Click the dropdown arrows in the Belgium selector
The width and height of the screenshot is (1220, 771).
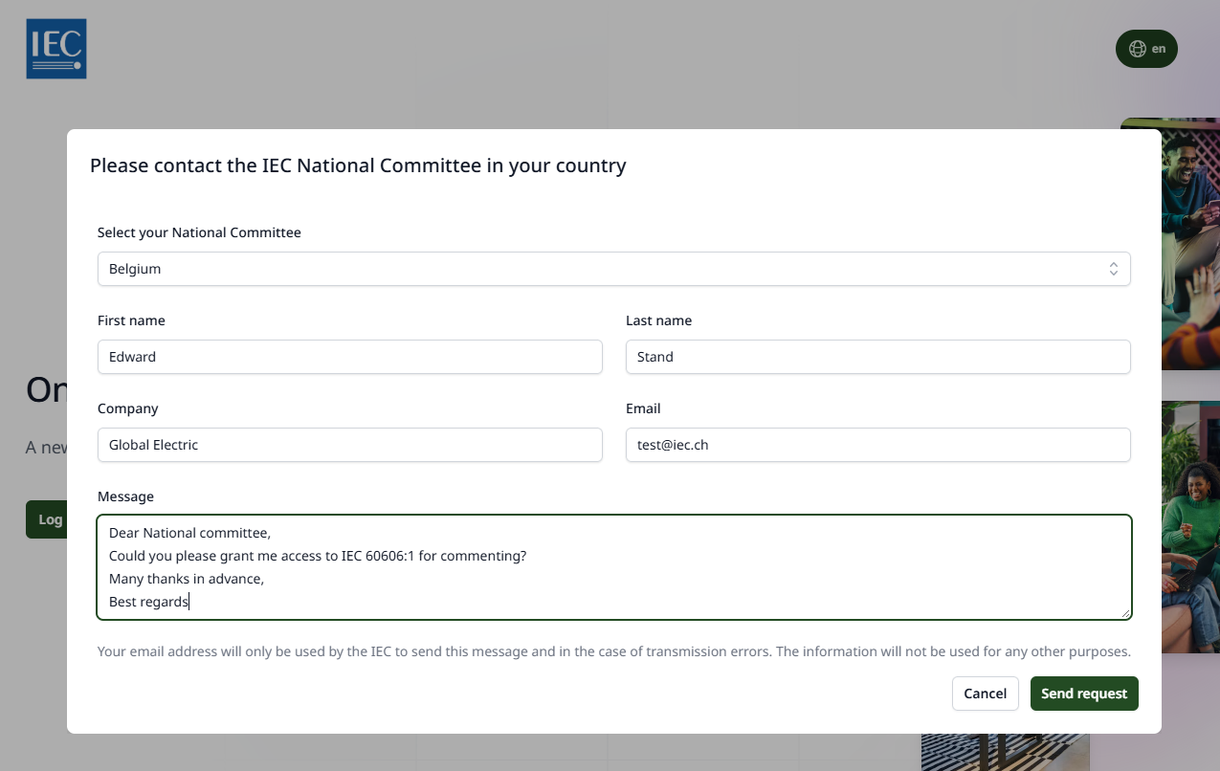[1114, 269]
